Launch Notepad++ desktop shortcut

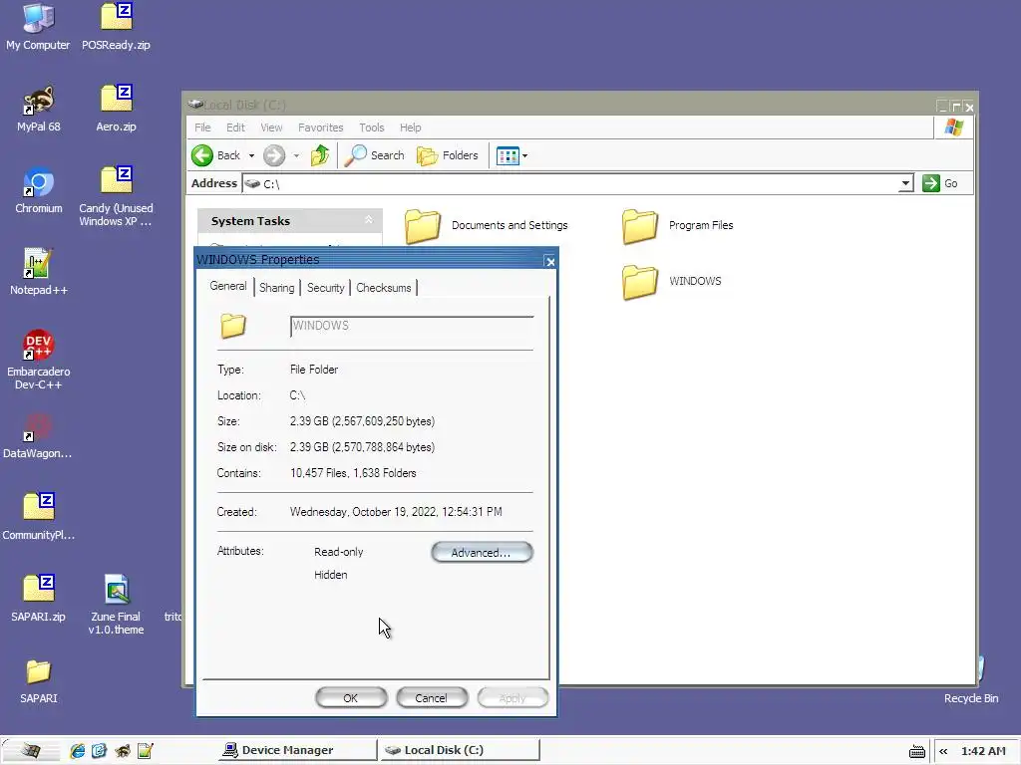tap(39, 272)
